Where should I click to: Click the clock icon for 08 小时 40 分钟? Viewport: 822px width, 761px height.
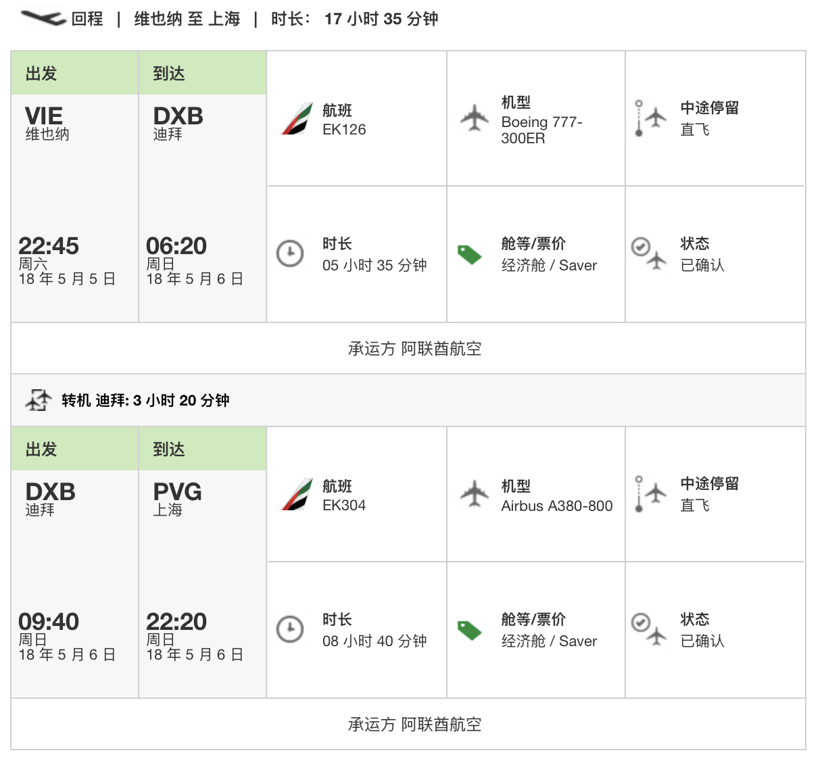pyautogui.click(x=290, y=629)
